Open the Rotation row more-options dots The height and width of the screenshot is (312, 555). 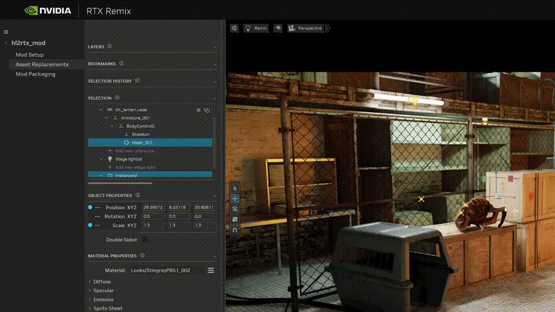(x=98, y=217)
